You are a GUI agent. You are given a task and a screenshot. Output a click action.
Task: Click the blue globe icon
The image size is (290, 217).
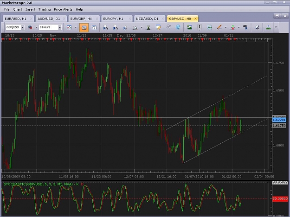(x=178, y=27)
